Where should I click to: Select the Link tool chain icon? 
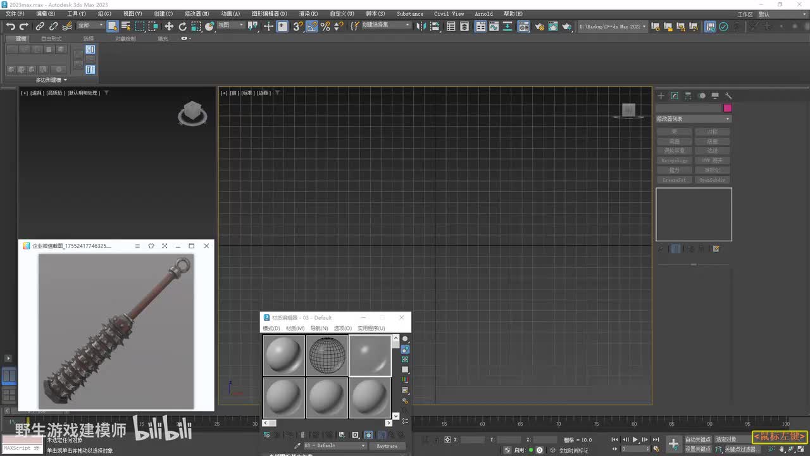(x=40, y=27)
